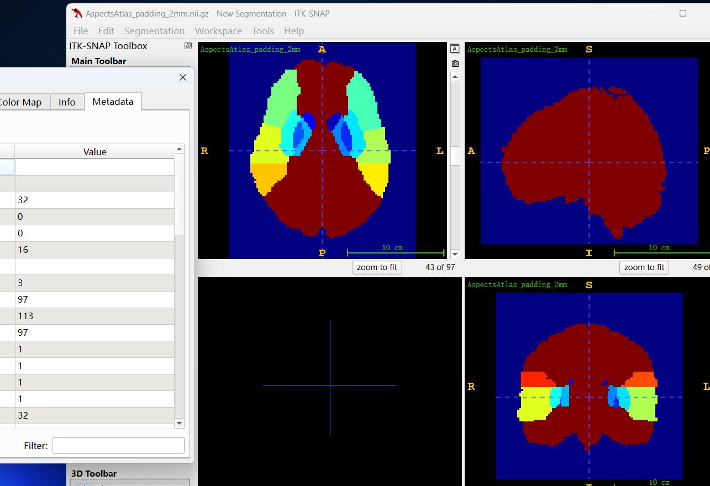Click the 3D Toolbar heading
710x486 pixels.
pos(94,473)
